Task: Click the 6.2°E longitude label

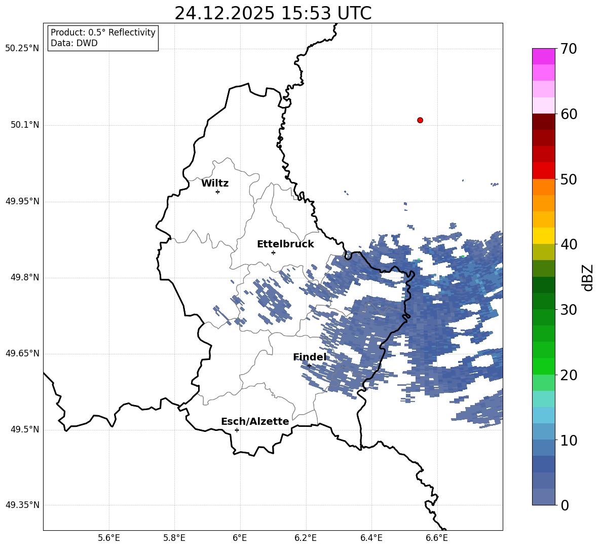Action: 306,538
